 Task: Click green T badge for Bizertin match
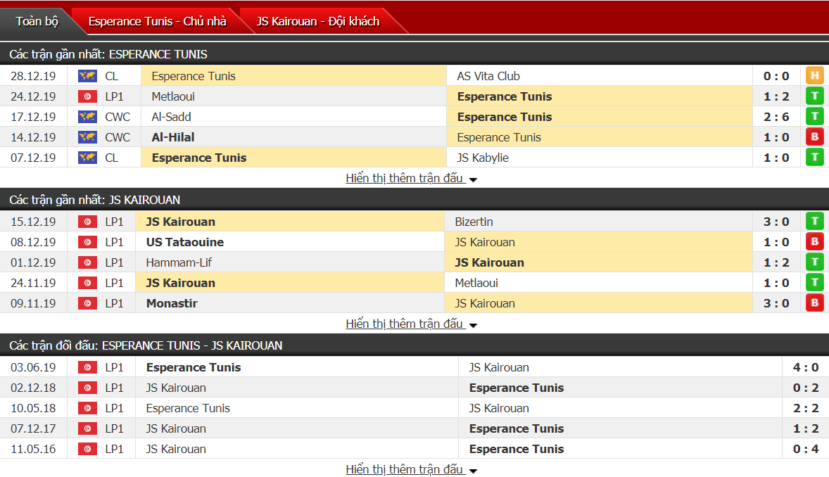click(x=815, y=221)
